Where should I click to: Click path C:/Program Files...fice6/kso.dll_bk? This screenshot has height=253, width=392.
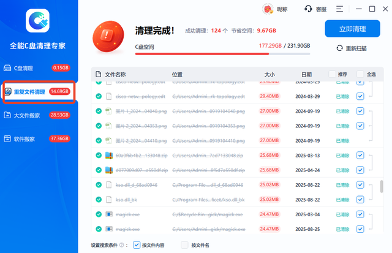pos(208,200)
